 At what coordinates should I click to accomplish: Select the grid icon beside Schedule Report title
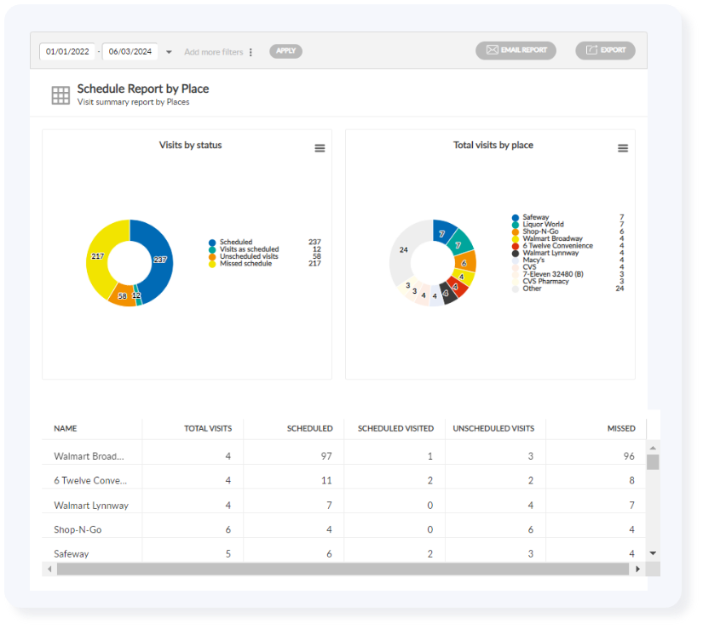point(60,95)
